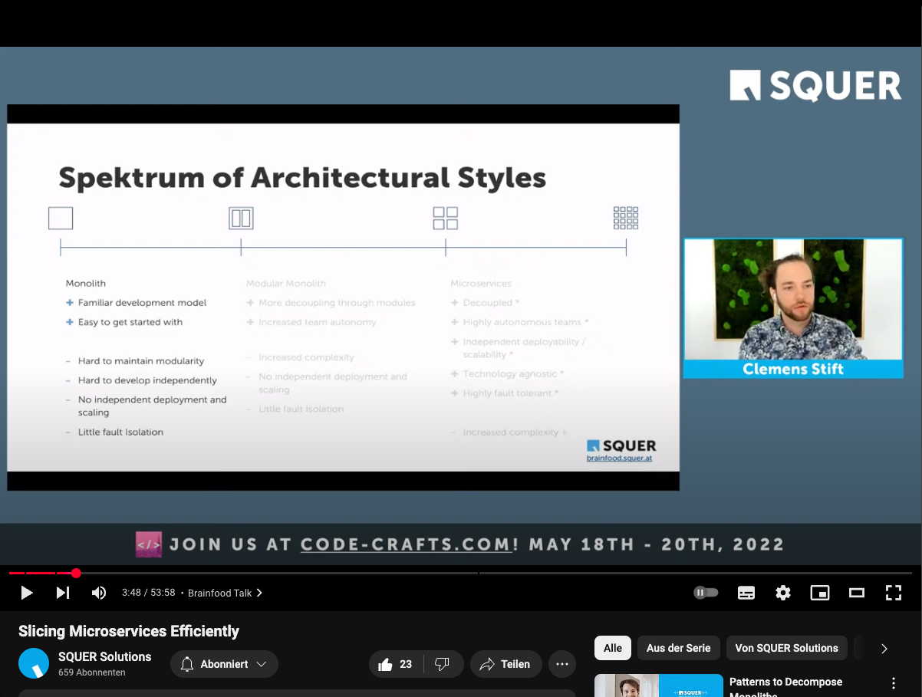Toggle autoplay off
This screenshot has height=697, width=922.
(x=705, y=592)
